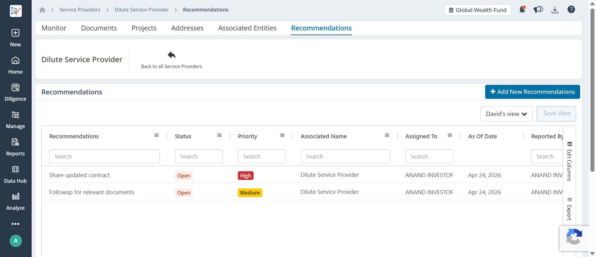The width and height of the screenshot is (596, 257).
Task: Click the Associated Name search field
Action: pyautogui.click(x=345, y=156)
